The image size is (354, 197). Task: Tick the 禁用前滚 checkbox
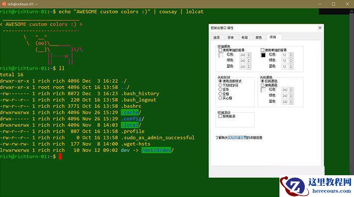(220, 116)
